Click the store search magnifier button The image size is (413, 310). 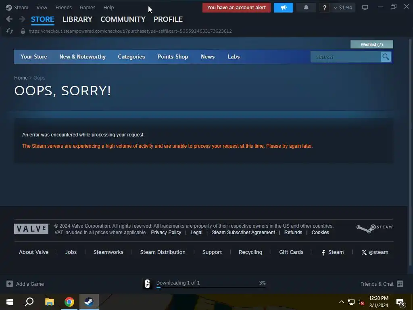tap(386, 57)
